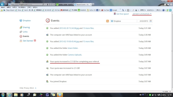Open the Tokyo Airport bookmark
The width and height of the screenshot is (173, 97).
point(9,10)
